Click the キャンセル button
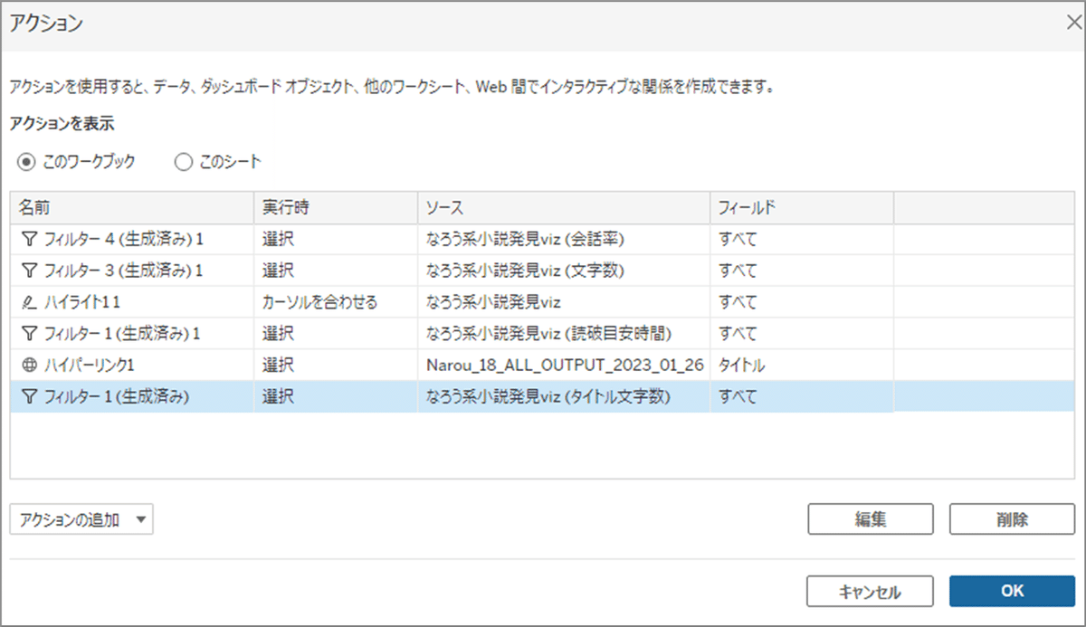 click(870, 591)
